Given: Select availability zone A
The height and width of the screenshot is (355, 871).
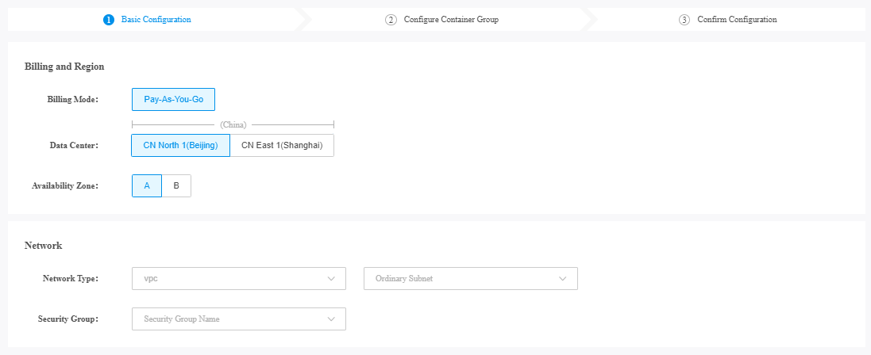Looking at the screenshot, I should click(147, 185).
